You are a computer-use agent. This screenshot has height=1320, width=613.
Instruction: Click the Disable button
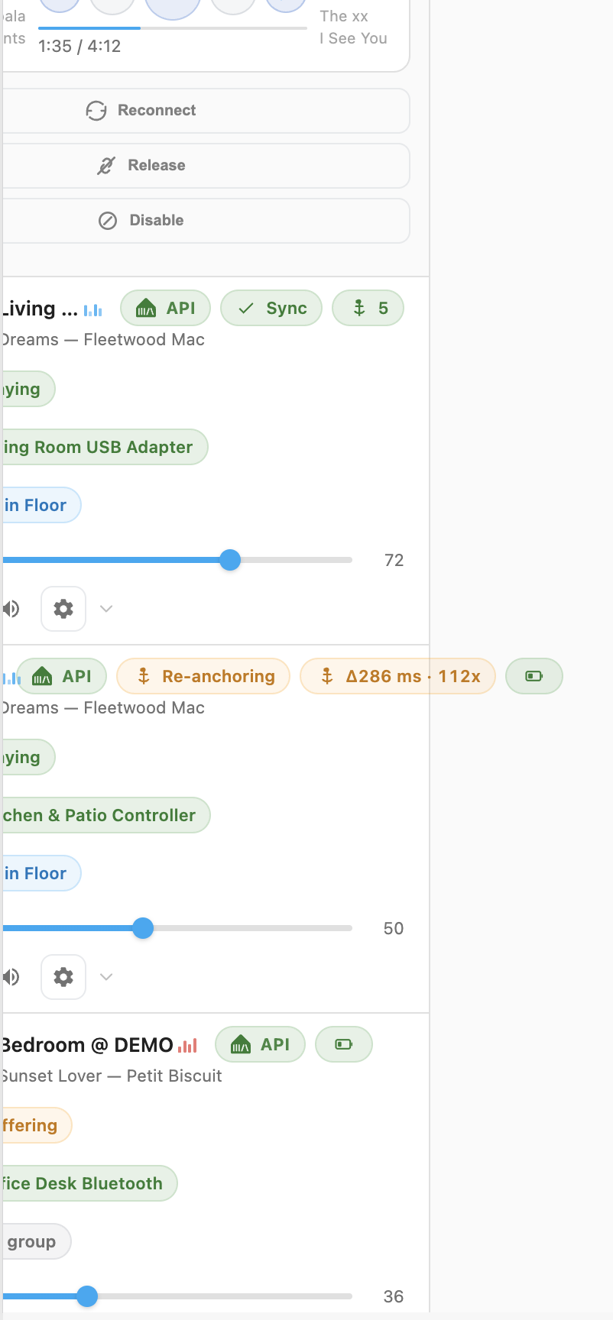[x=205, y=221]
